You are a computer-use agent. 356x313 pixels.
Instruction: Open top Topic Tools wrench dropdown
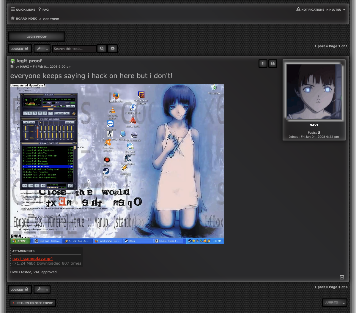pos(42,48)
